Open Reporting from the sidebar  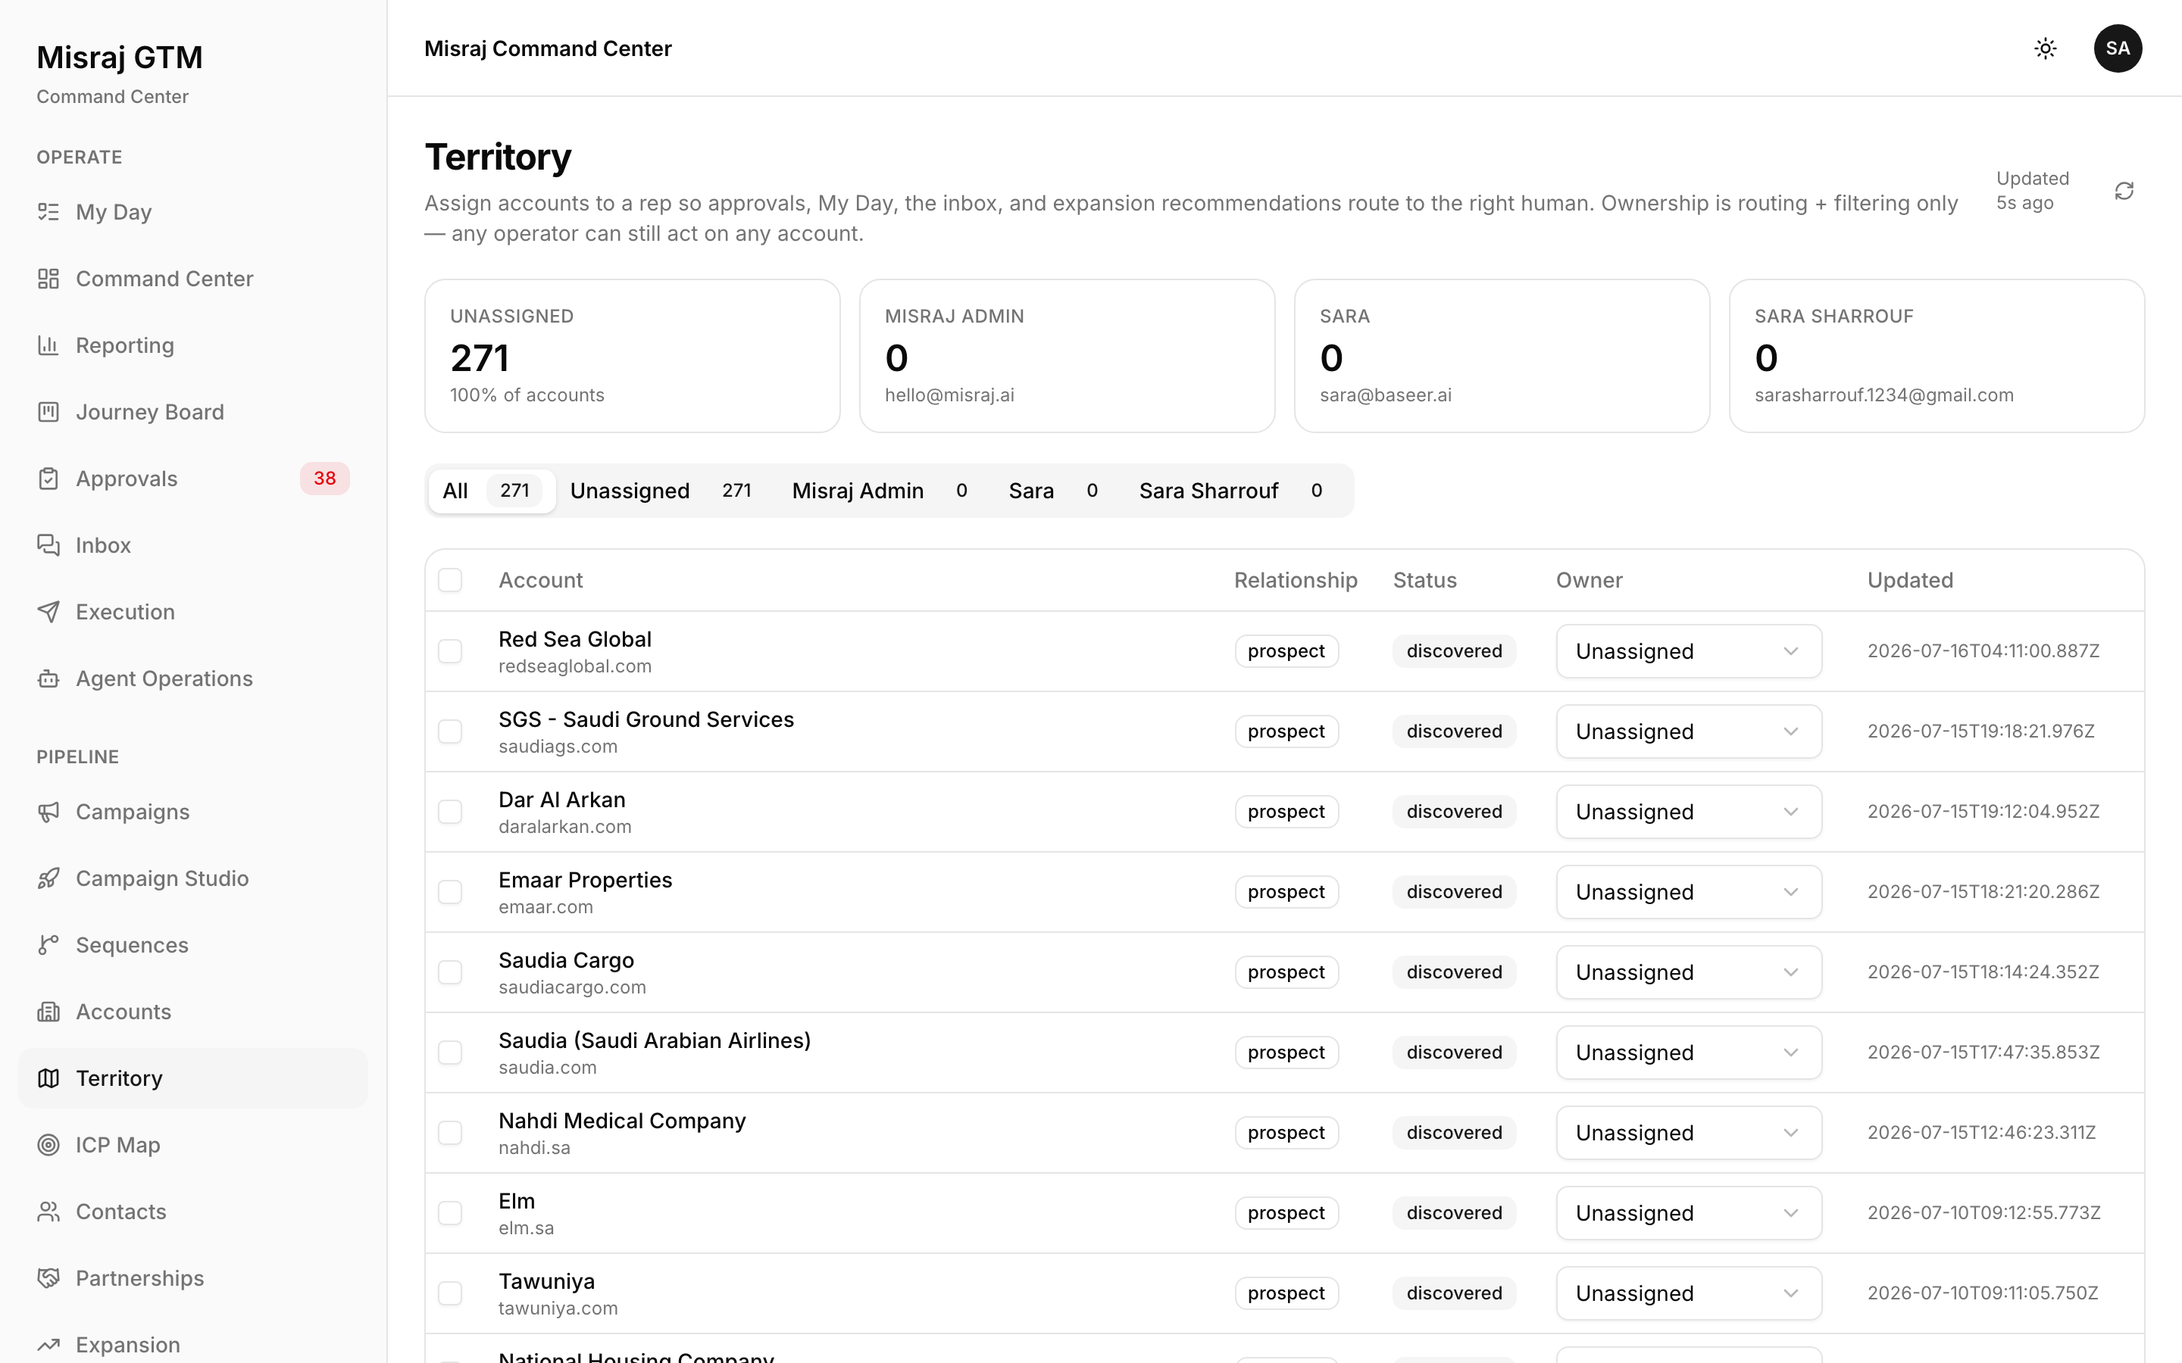click(x=193, y=345)
